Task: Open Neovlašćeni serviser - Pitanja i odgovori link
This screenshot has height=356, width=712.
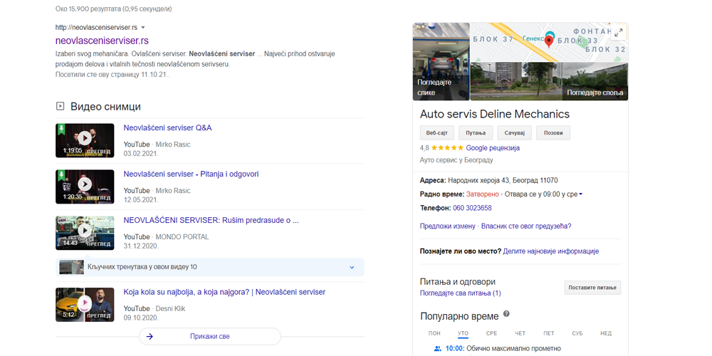Action: point(191,174)
